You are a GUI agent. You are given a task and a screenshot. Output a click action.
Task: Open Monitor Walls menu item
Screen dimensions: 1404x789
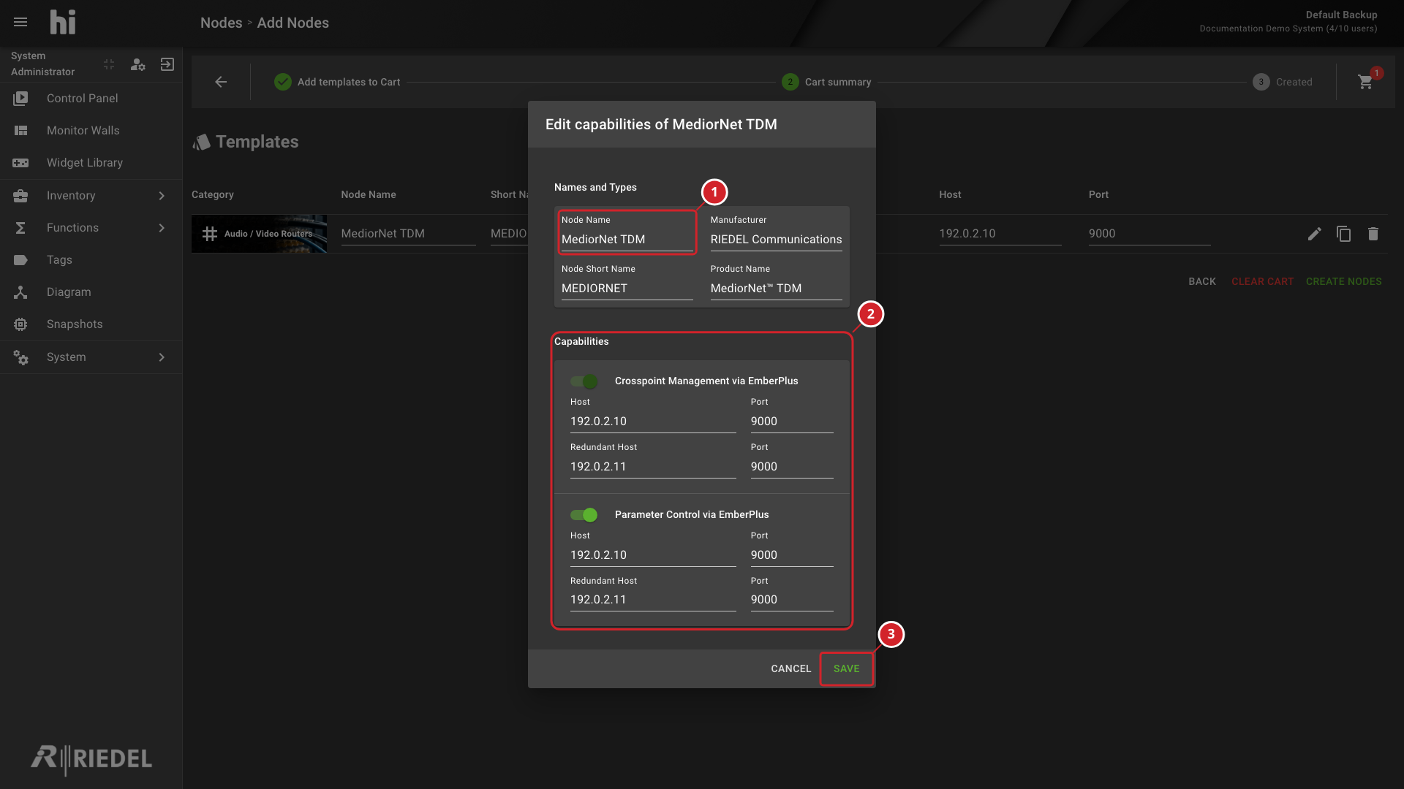91,130
